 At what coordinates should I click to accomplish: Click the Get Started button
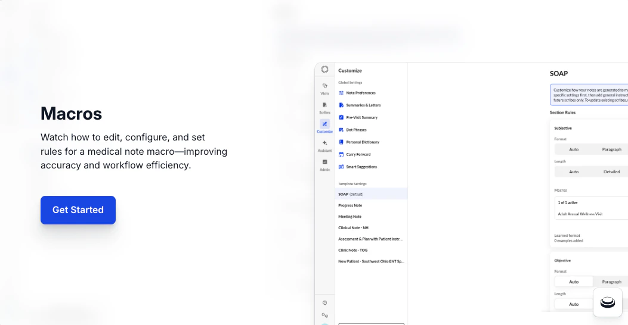[x=78, y=210]
